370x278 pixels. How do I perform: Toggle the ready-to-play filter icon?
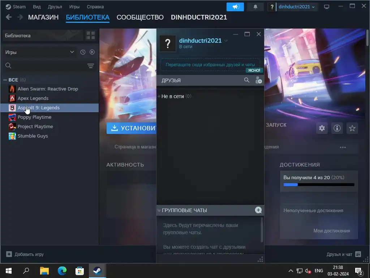point(92,52)
